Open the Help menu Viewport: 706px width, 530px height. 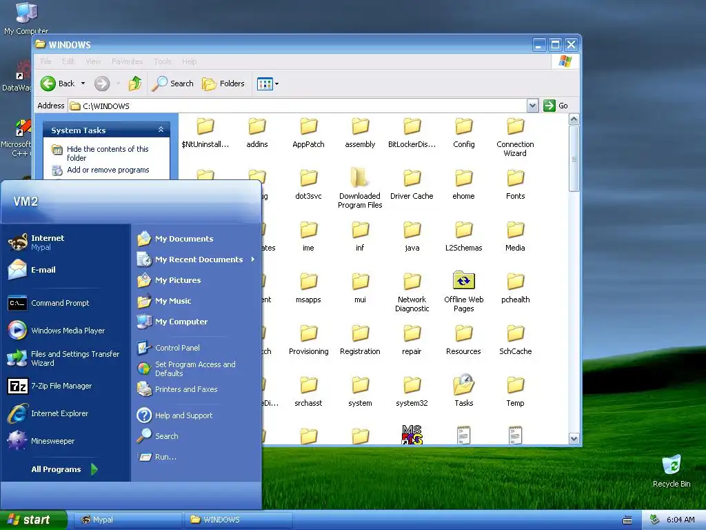(189, 61)
